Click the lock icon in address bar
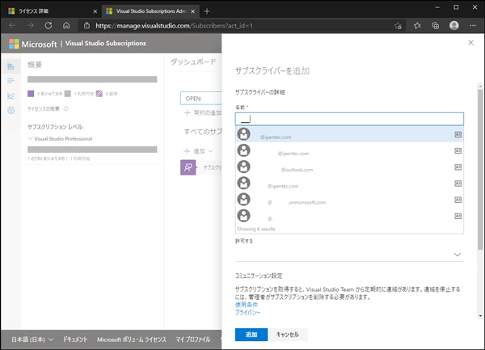 click(x=87, y=26)
